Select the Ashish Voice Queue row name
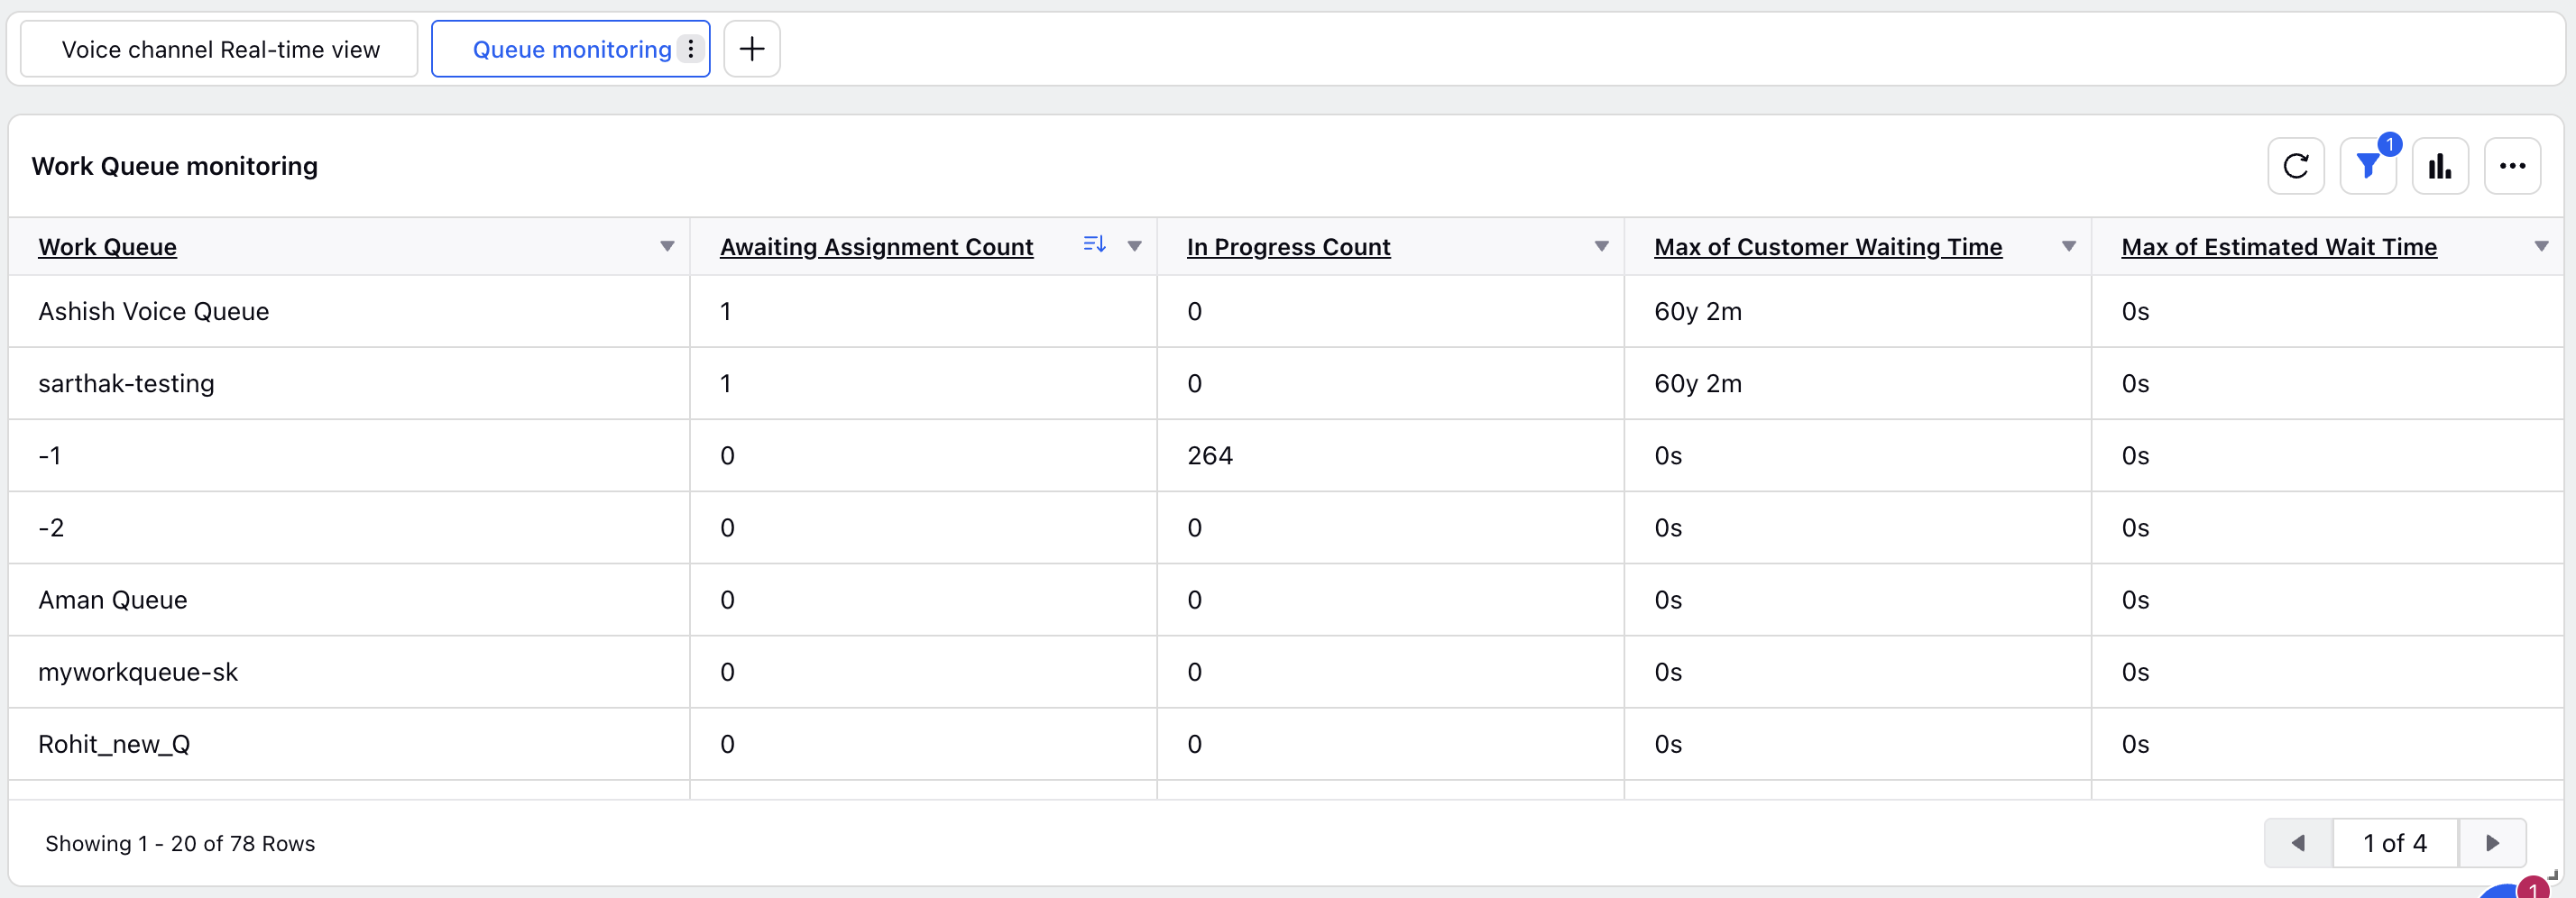 click(x=153, y=311)
